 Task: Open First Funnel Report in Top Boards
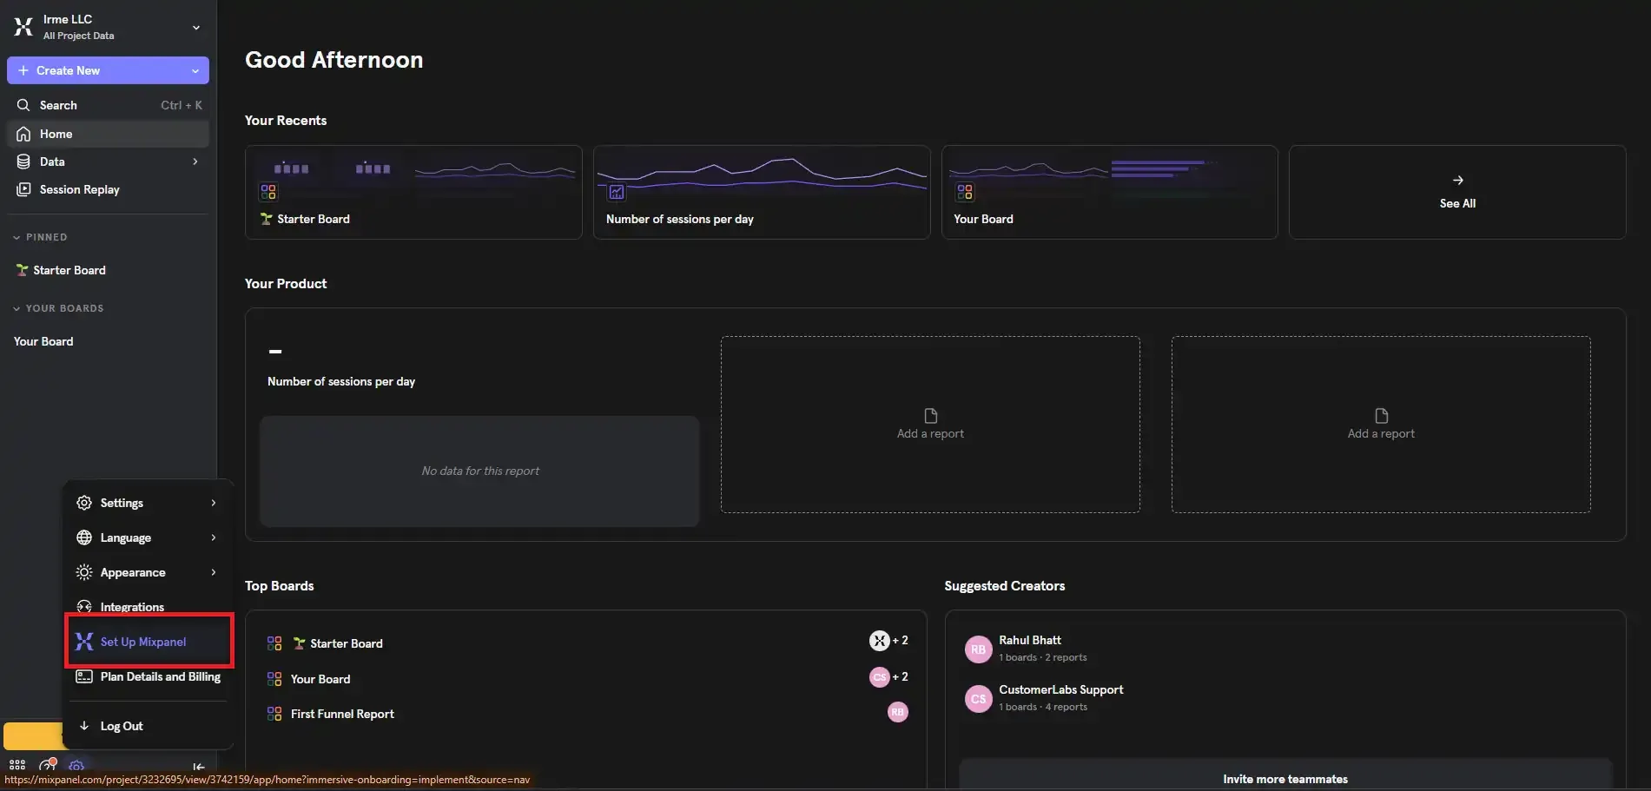[x=342, y=714]
